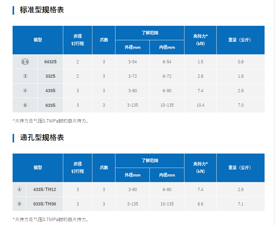Select the model name 433S/TH12
The width and height of the screenshot is (275, 226).
coord(45,189)
